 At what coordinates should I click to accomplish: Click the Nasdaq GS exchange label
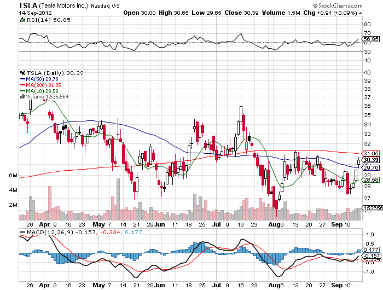coord(105,6)
